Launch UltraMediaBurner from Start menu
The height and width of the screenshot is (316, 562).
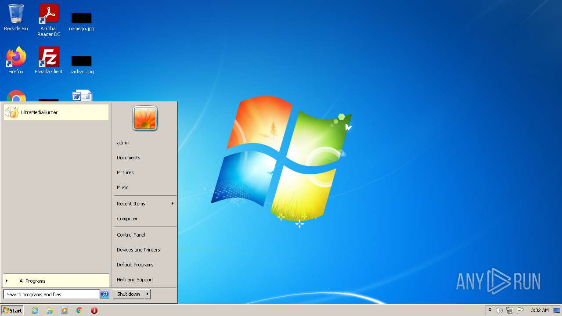coord(56,112)
